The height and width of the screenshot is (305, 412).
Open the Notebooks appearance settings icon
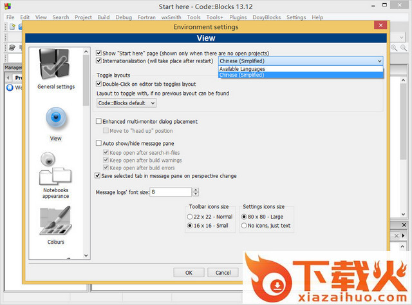55,170
